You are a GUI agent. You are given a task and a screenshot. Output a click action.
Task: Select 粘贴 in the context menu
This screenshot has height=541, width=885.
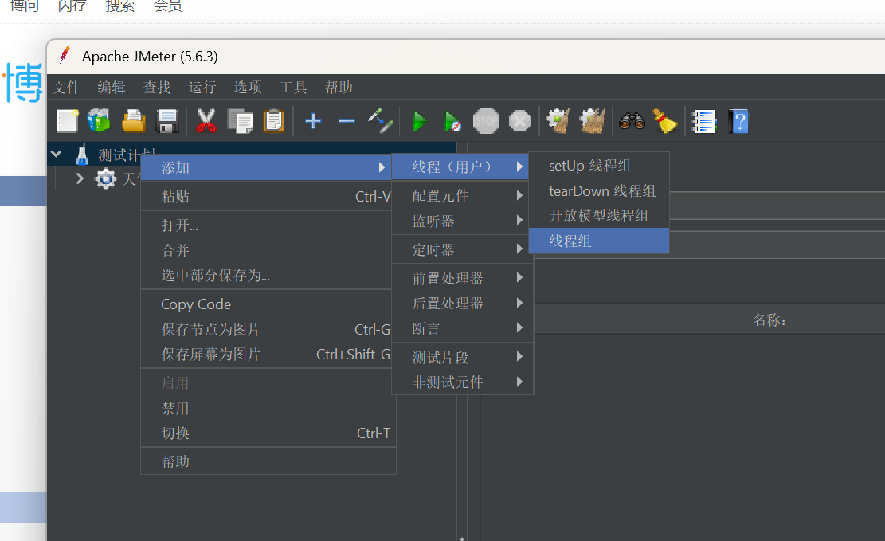[x=266, y=197]
